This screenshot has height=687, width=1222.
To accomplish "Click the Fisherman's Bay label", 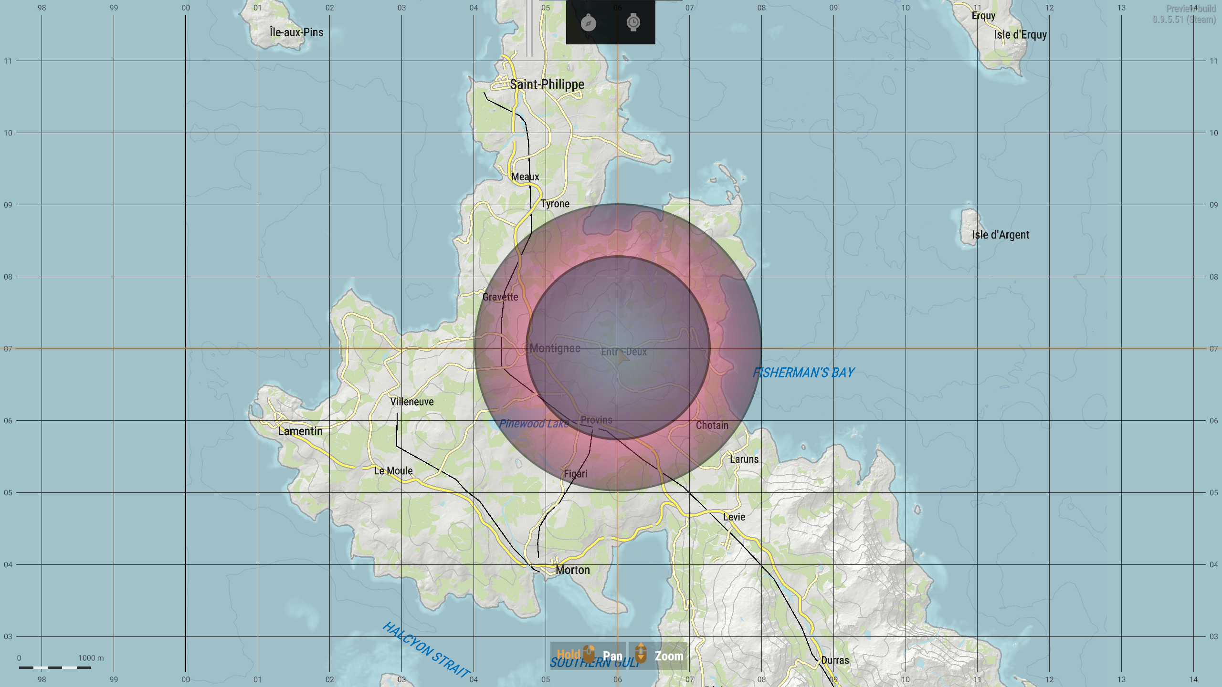I will [x=803, y=373].
